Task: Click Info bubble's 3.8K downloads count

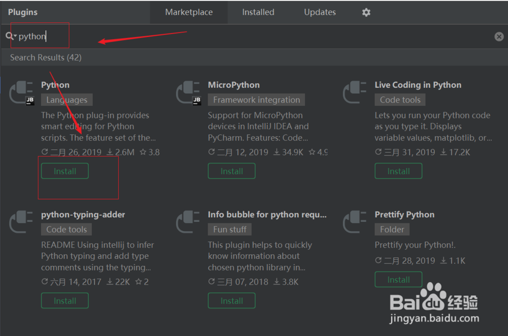Action: tap(286, 282)
